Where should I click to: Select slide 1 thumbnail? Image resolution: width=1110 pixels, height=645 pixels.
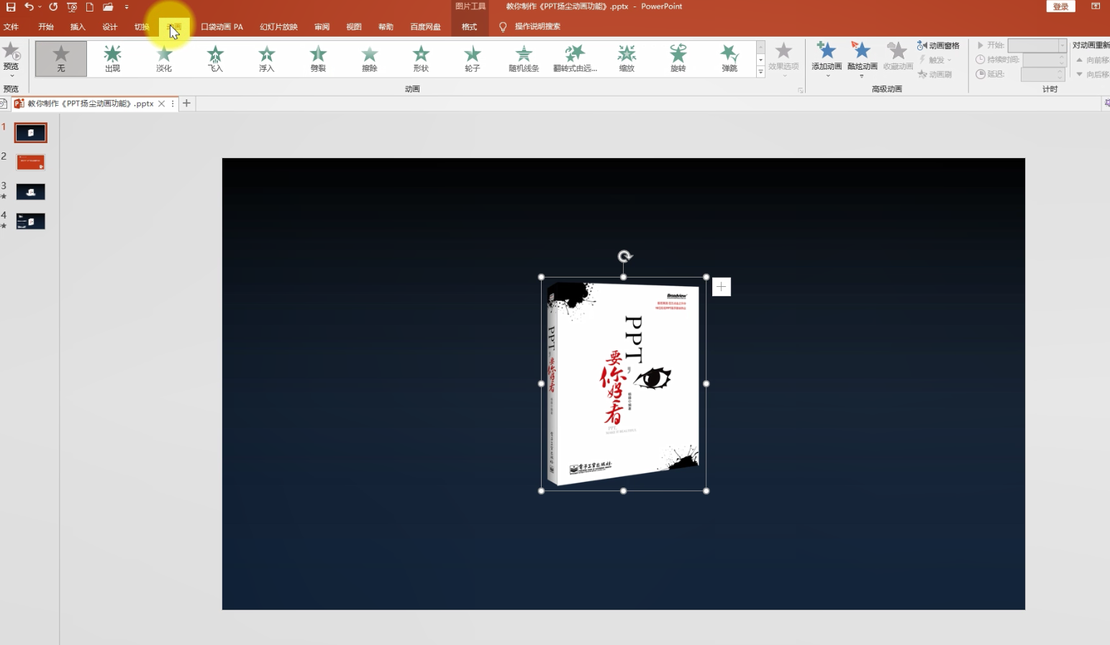[x=31, y=133]
